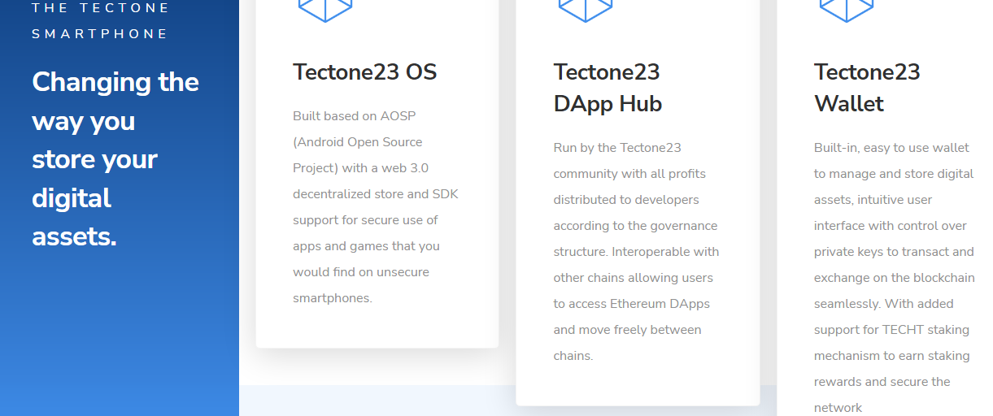This screenshot has width=993, height=416.
Task: Click 'THE TECTONE SMARTPHONE' label in sidebar
Action: pos(101,21)
